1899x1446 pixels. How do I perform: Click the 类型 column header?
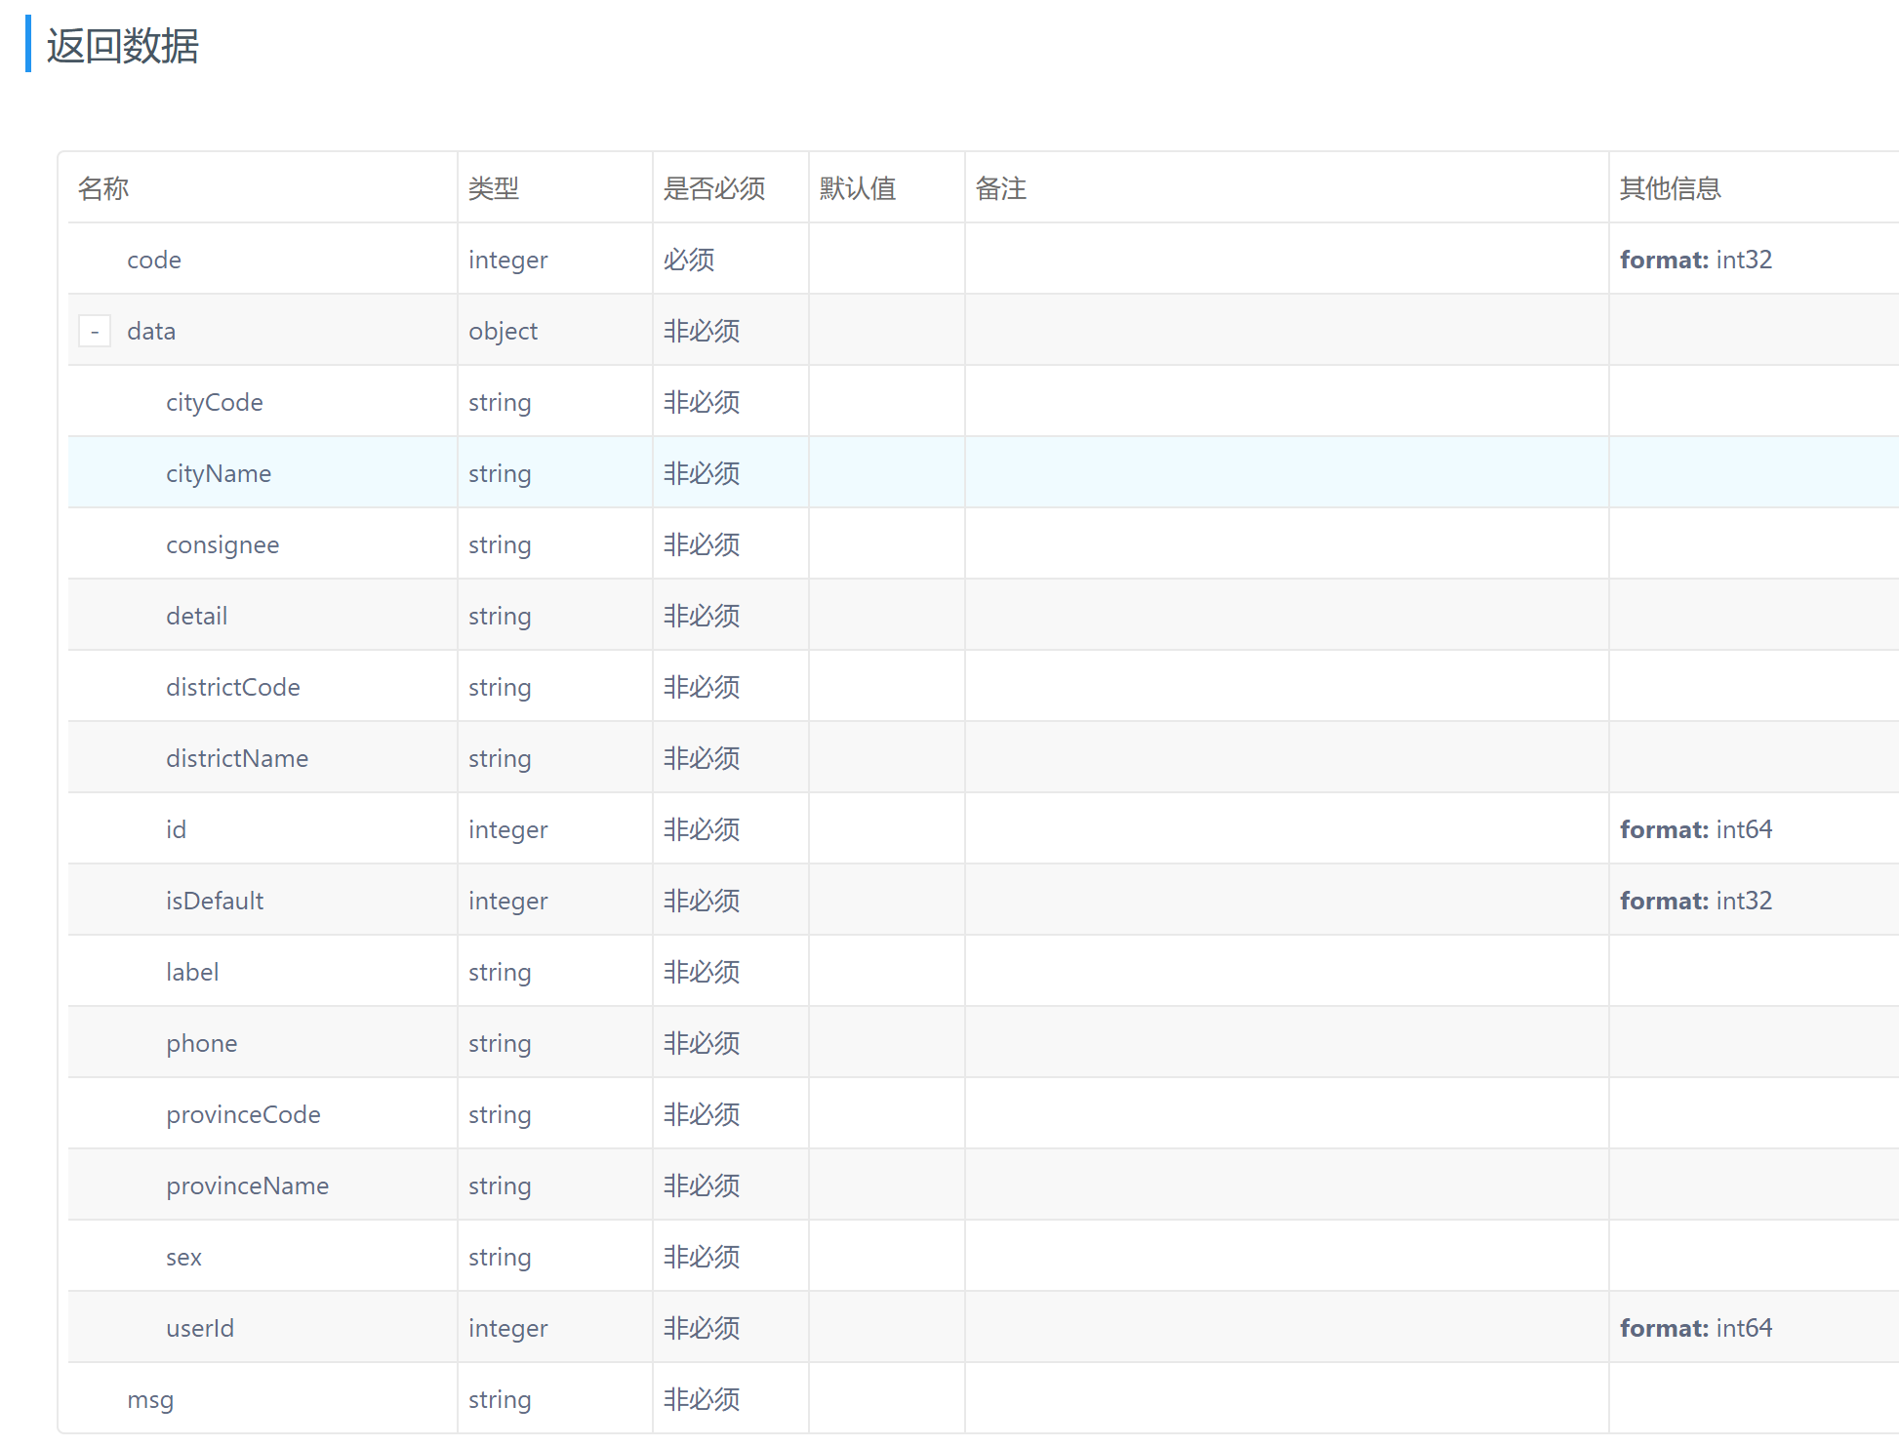coord(494,188)
